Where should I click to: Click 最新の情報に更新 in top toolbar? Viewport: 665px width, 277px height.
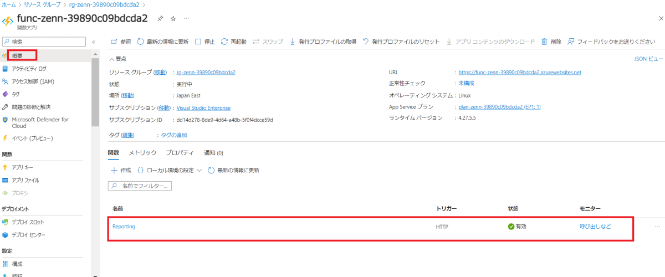coord(162,42)
